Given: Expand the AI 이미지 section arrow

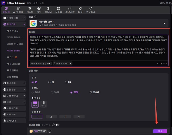Looking at the screenshot, I should click(x=24, y=83).
